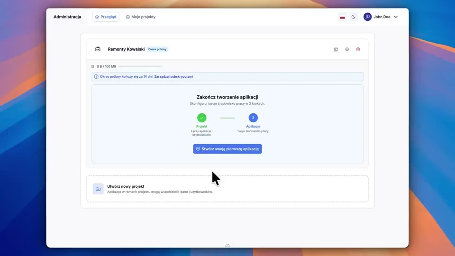Screen dimensions: 455x256
Task: Open the Zarządzaj subskrypcjami link
Action: pos(173,76)
